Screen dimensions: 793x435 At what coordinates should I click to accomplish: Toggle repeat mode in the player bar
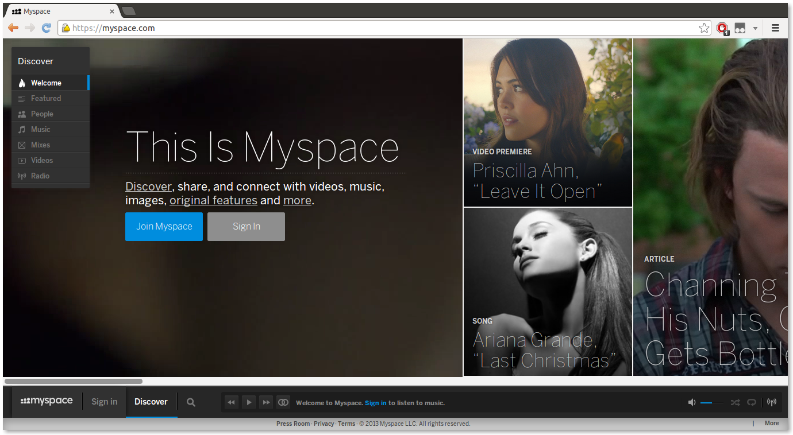point(752,402)
